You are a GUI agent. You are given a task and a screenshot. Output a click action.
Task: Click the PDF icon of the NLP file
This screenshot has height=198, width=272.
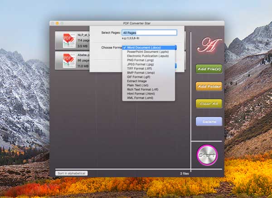pos(69,41)
